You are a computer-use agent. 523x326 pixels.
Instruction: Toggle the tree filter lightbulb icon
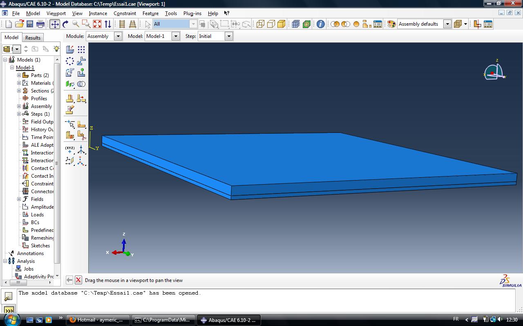[x=56, y=49]
